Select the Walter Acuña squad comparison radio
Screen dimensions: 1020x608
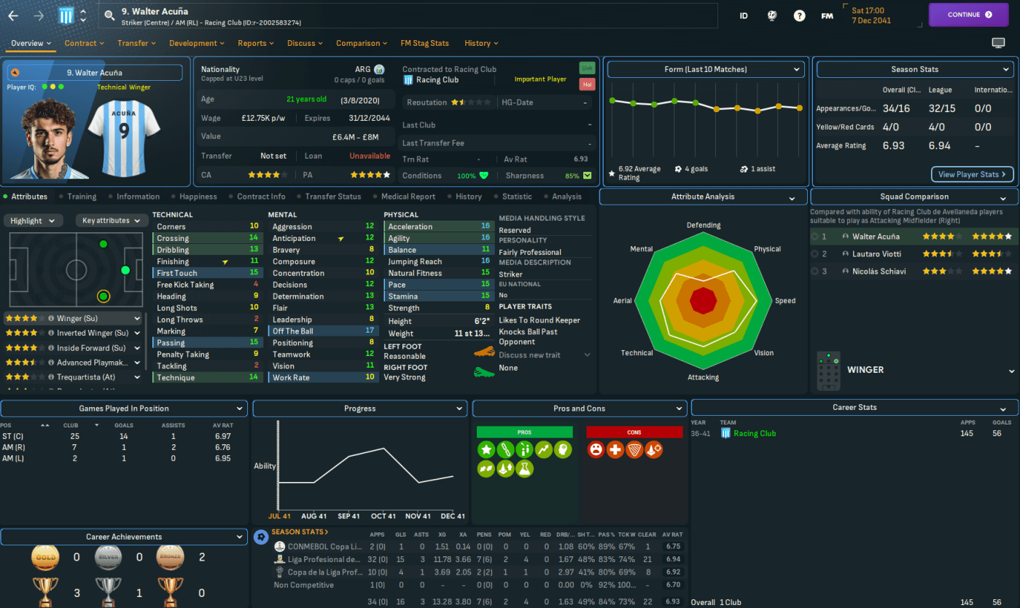point(815,237)
